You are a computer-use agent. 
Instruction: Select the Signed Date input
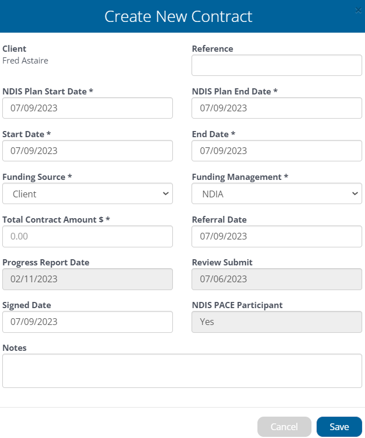(88, 322)
